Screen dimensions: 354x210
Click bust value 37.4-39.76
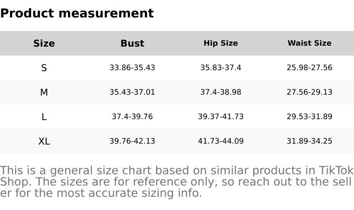click(x=132, y=117)
